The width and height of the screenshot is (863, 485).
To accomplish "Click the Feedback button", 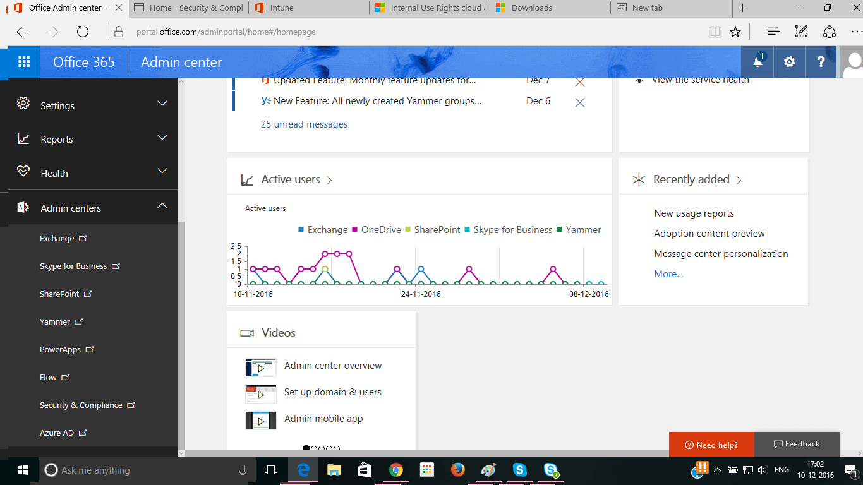I will pos(797,444).
